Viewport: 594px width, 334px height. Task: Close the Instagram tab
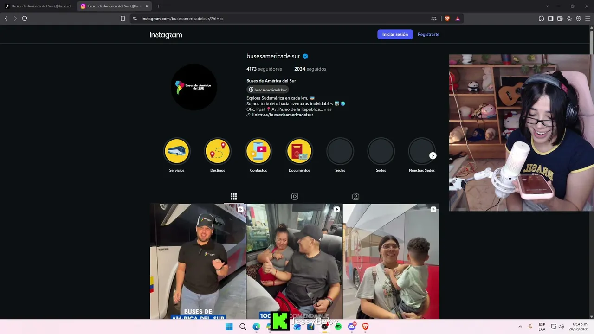tap(147, 6)
